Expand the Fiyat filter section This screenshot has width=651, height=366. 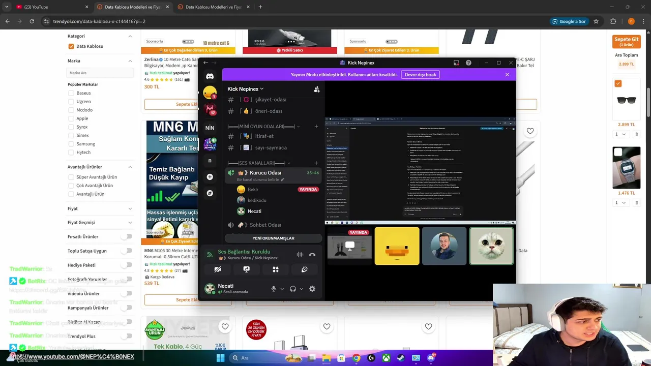130,208
